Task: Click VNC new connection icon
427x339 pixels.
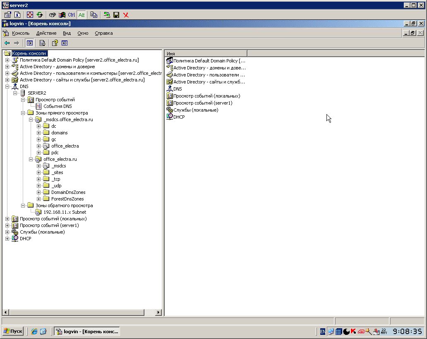Action: [x=107, y=15]
